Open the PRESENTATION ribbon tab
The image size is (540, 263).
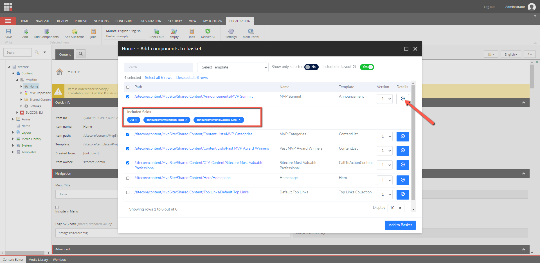150,21
